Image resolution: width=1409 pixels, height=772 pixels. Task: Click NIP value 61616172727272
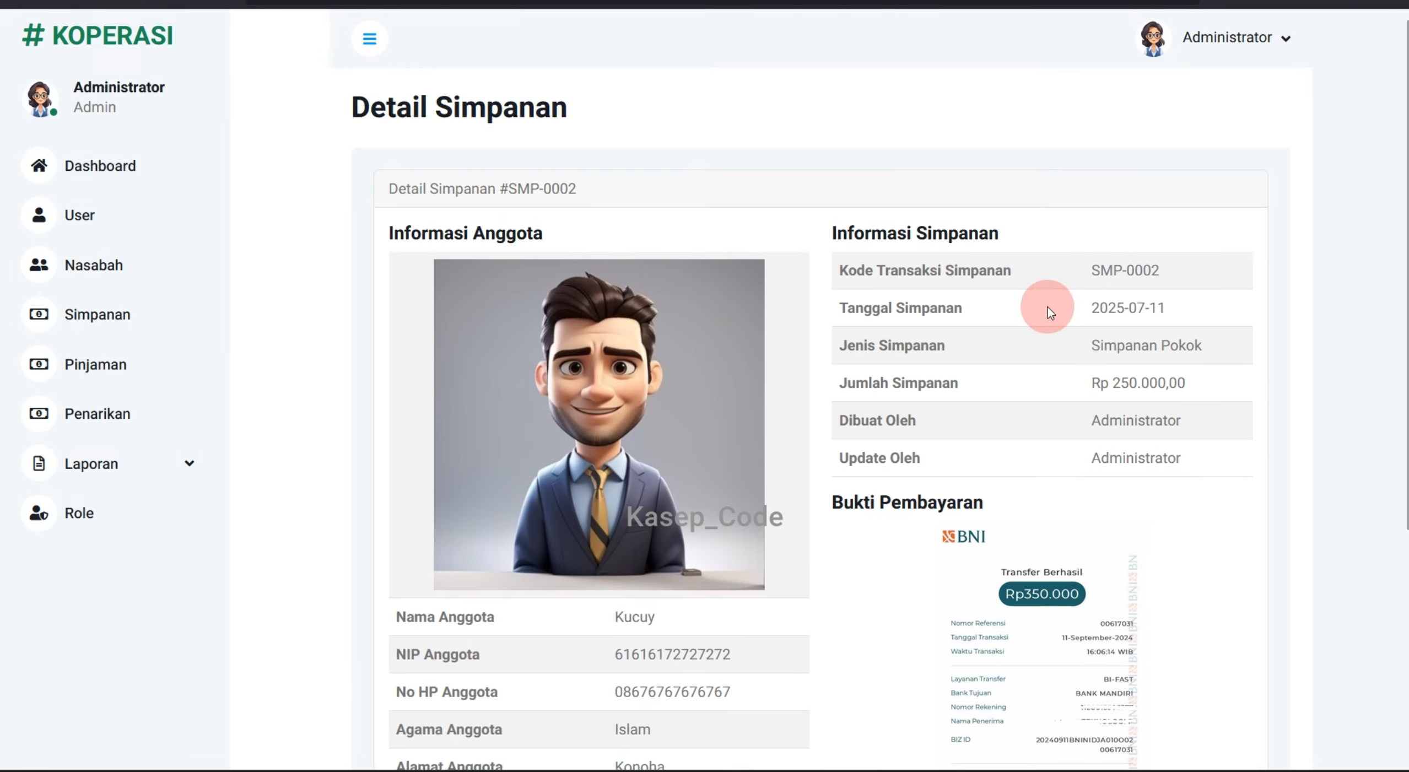[x=672, y=655]
